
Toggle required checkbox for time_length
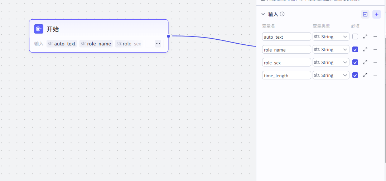click(x=355, y=75)
